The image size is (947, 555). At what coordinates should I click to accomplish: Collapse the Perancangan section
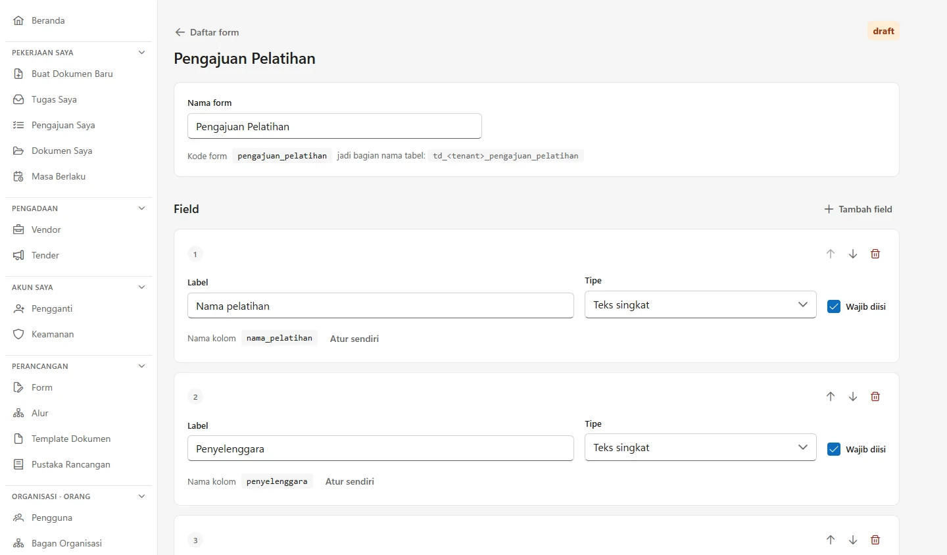pos(141,366)
